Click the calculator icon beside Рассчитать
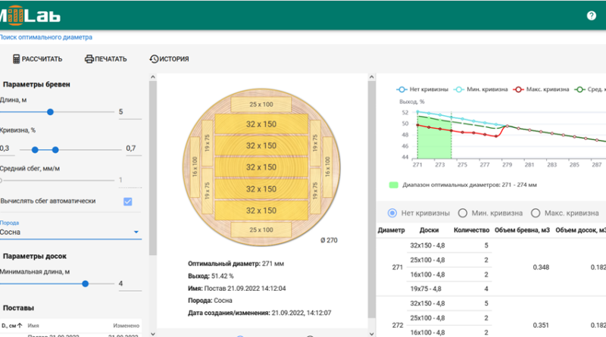This screenshot has height=337, width=606. click(16, 59)
